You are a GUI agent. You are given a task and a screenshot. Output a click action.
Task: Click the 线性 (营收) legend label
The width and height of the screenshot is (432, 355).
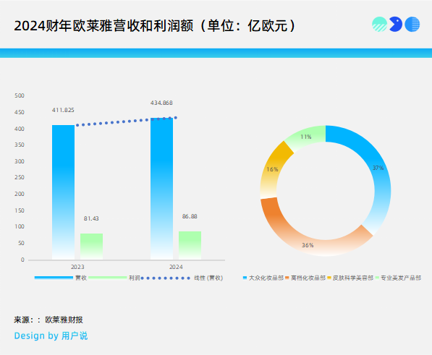tap(208, 278)
